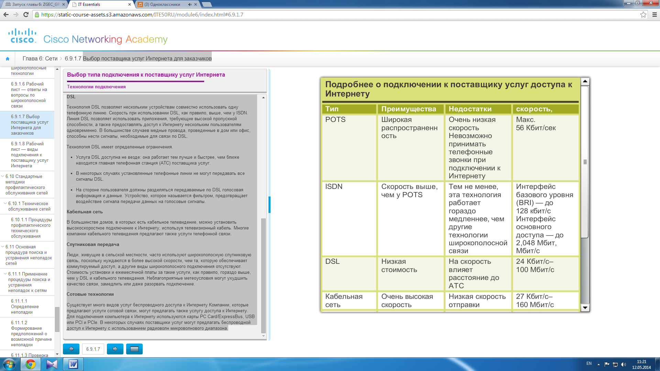Image resolution: width=660 pixels, height=371 pixels.
Task: Click the home icon in breadcrumb
Action: tap(8, 59)
